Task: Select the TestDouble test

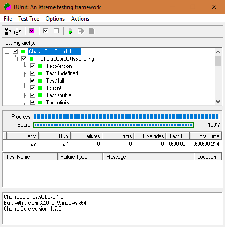Action: pos(59,95)
